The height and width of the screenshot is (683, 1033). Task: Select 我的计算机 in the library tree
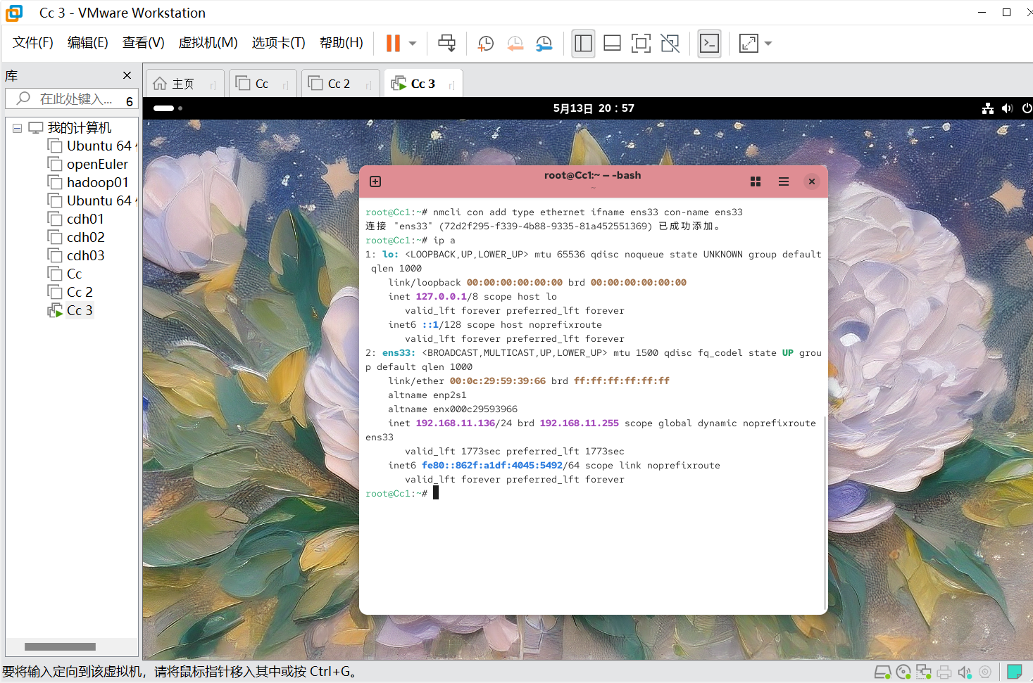[x=80, y=127]
